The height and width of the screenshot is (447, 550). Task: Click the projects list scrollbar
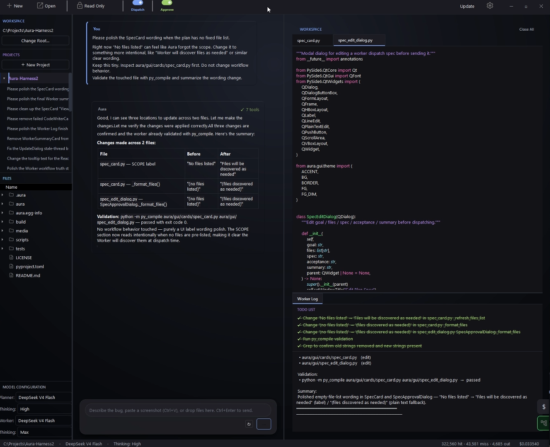click(70, 92)
